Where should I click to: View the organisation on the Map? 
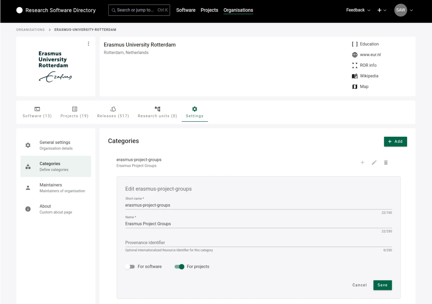tap(364, 86)
